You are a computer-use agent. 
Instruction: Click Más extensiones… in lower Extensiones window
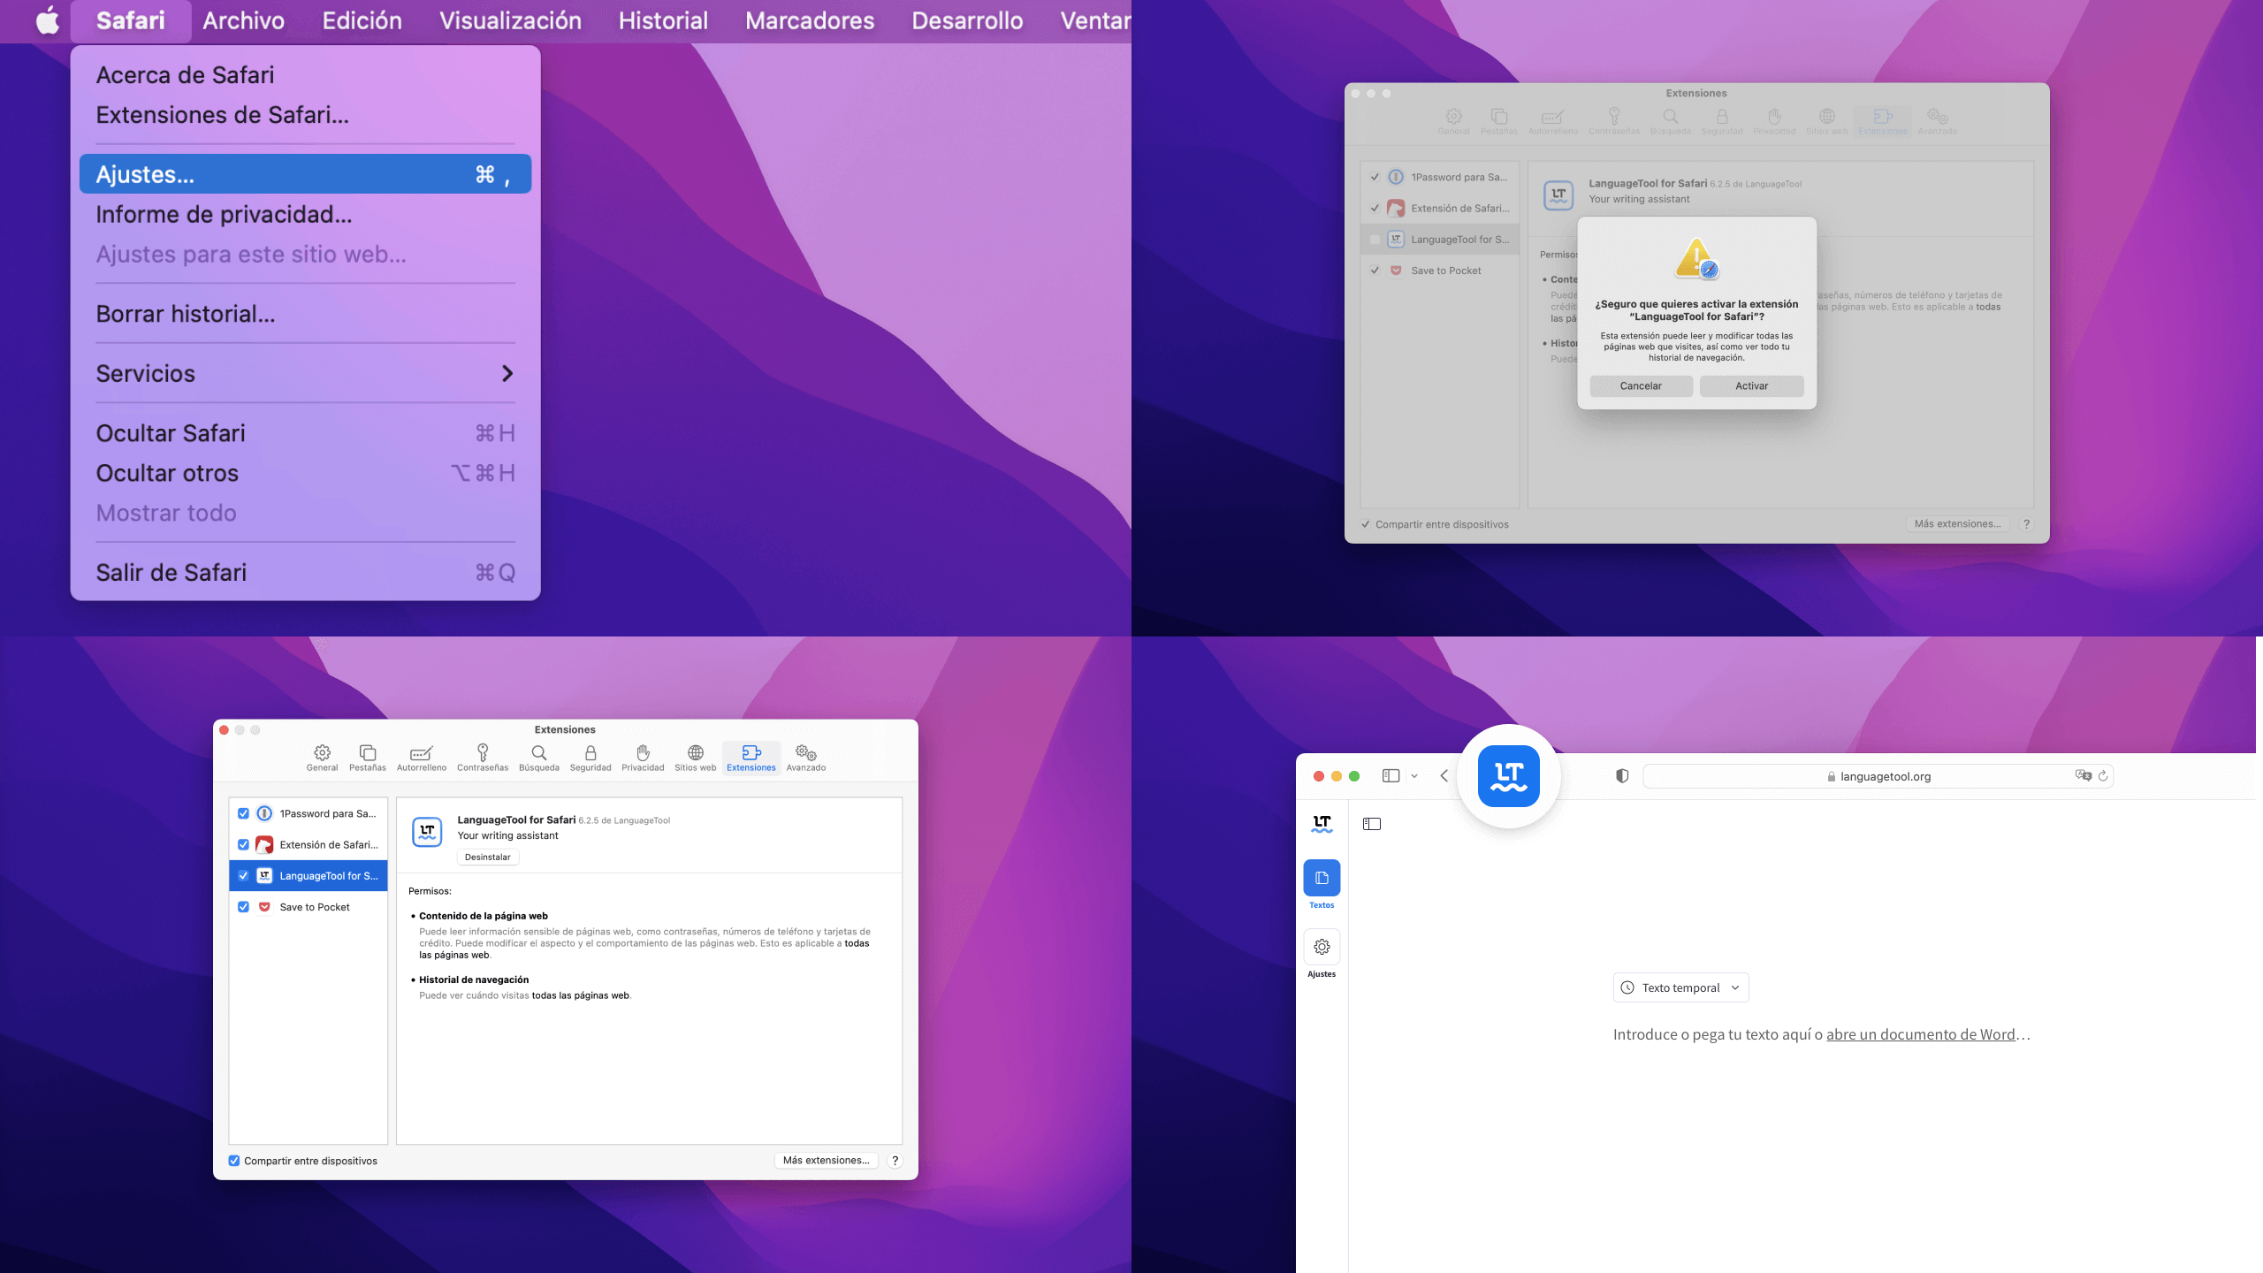coord(827,1160)
